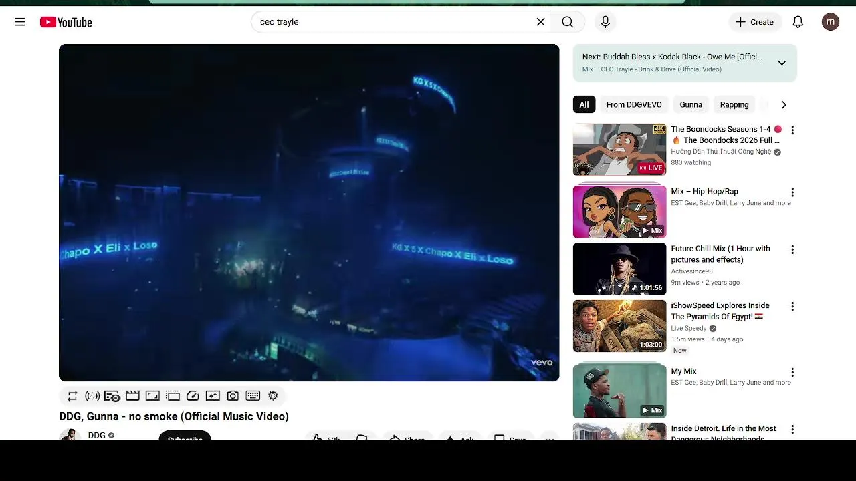Open enhancer settings gear icon
Screen dimensions: 856x481
tap(273, 396)
